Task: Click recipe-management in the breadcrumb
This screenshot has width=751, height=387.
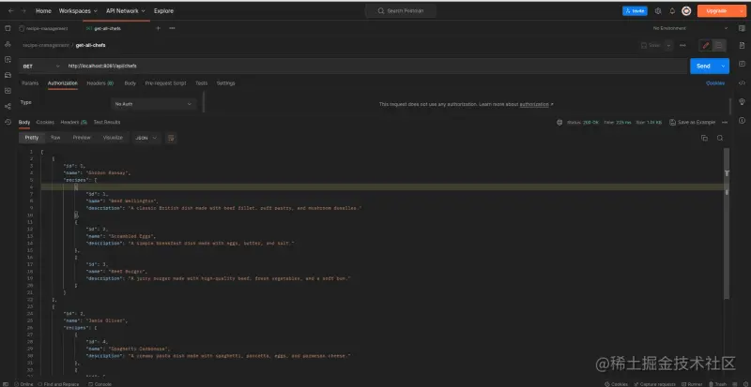Action: coord(45,45)
